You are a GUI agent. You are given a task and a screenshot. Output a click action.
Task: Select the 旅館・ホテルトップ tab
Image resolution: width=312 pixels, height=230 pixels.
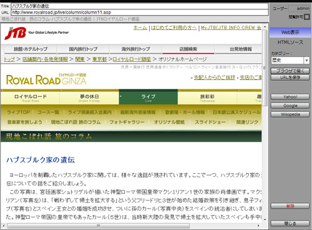click(31, 49)
